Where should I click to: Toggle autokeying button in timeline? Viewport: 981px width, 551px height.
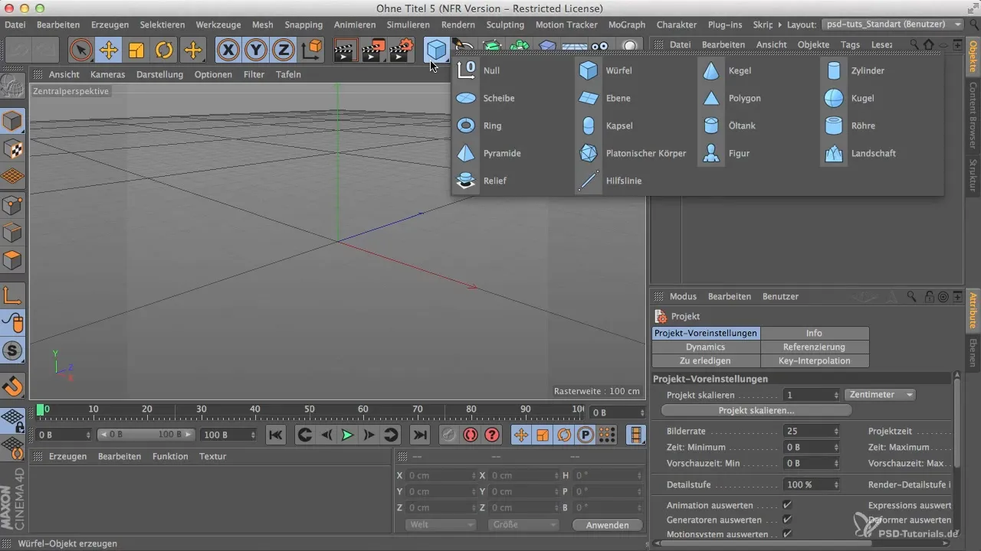tap(470, 435)
